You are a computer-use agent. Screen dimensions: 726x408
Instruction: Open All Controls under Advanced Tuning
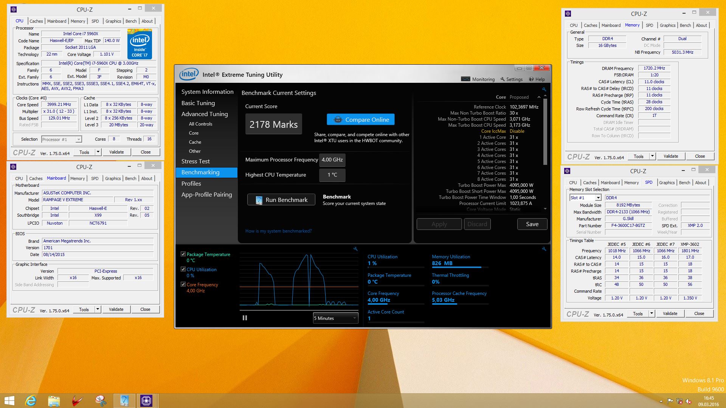[200, 124]
